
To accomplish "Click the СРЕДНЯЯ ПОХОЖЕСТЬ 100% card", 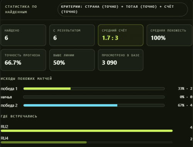I will pyautogui.click(x=169, y=35).
